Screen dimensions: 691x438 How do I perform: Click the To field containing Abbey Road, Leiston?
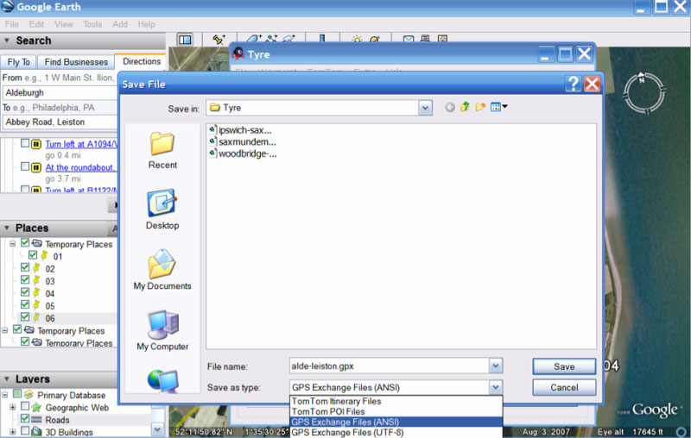60,122
